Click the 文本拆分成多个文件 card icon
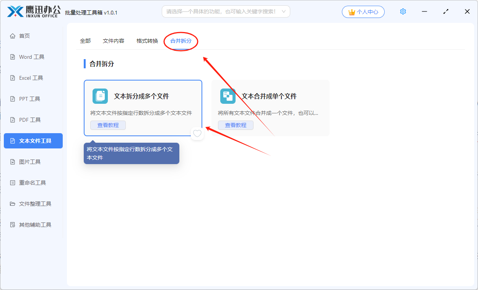Image resolution: width=478 pixels, height=290 pixels. pos(100,96)
